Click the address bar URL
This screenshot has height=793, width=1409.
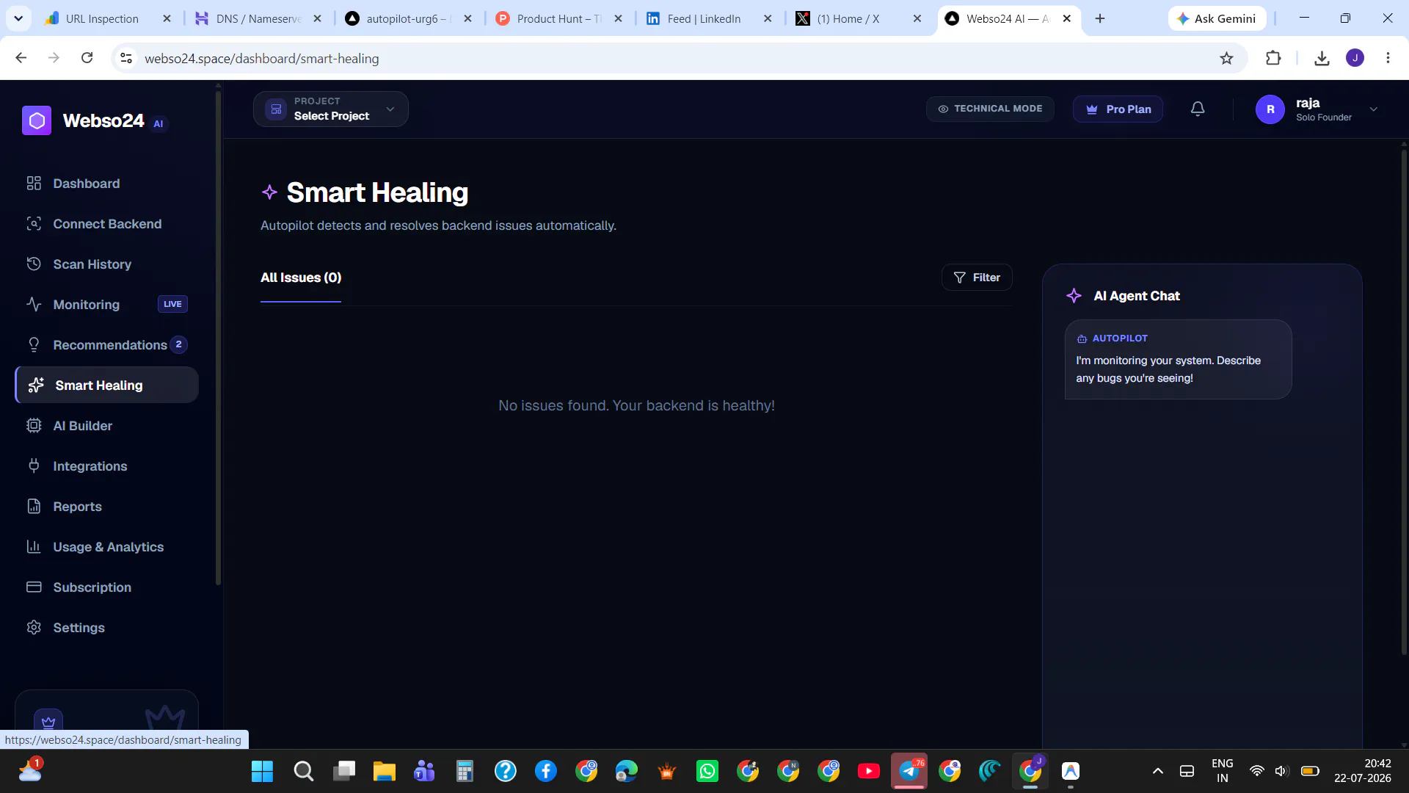[262, 59]
